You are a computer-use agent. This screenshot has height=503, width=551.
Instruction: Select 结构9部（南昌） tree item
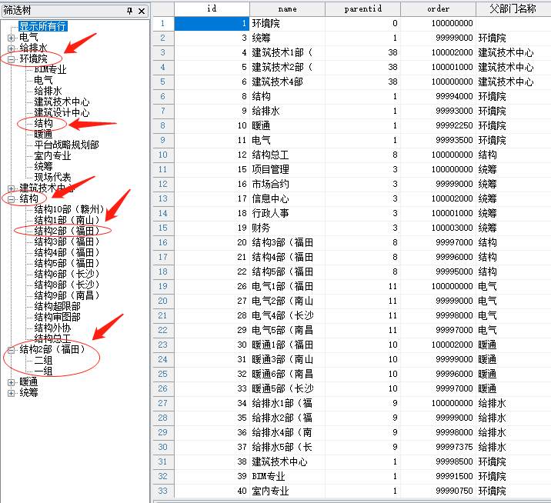click(67, 295)
